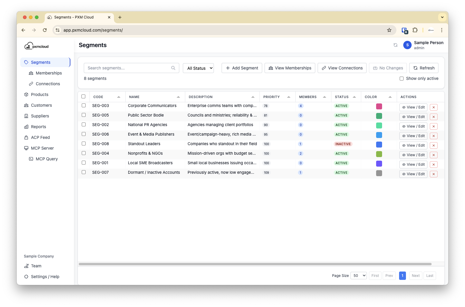Toggle the Show only active checkbox

(401, 79)
